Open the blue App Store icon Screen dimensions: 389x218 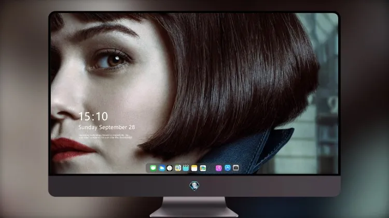[x=228, y=168]
